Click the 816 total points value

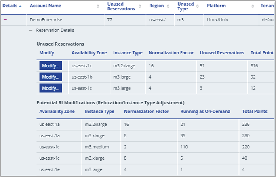(254, 66)
